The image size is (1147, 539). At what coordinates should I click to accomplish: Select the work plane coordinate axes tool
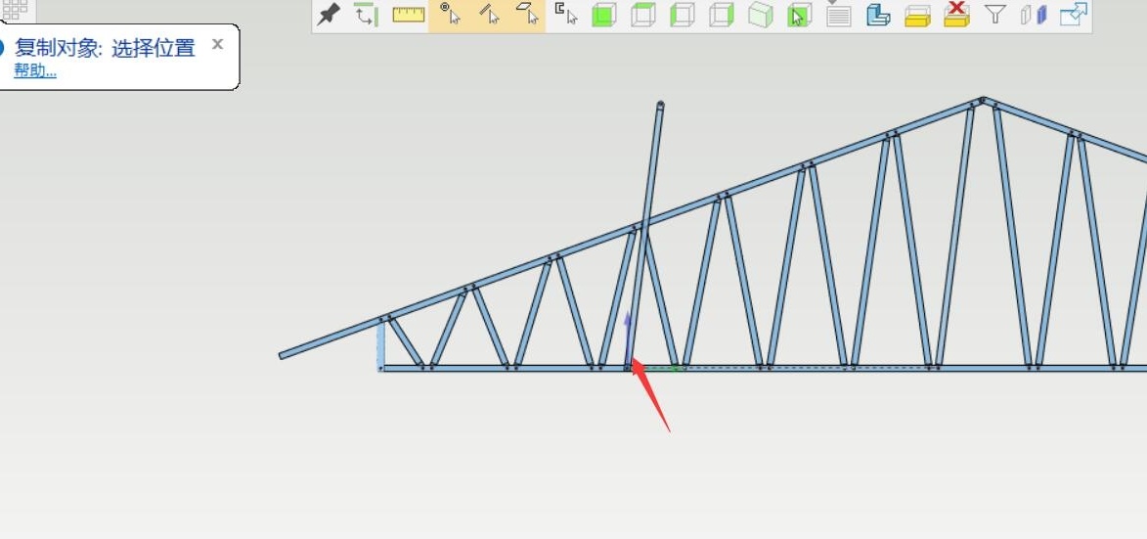point(366,14)
